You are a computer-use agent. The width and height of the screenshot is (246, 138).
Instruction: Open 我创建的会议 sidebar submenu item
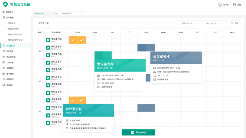13,29
